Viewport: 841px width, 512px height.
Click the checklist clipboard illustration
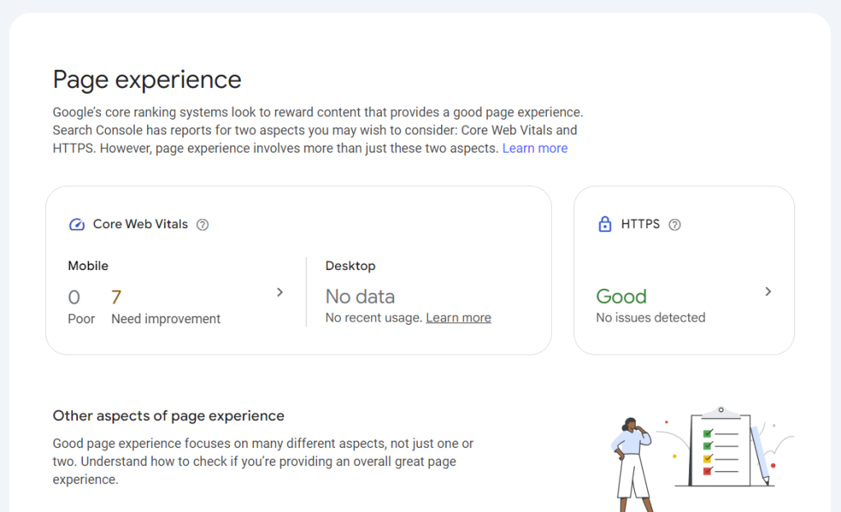click(720, 447)
